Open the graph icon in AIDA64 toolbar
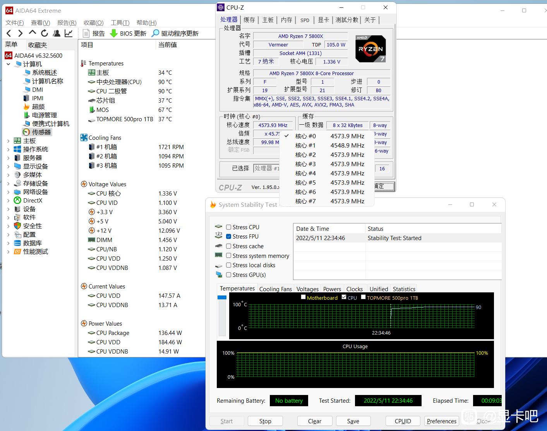This screenshot has height=431, width=547. pos(69,33)
